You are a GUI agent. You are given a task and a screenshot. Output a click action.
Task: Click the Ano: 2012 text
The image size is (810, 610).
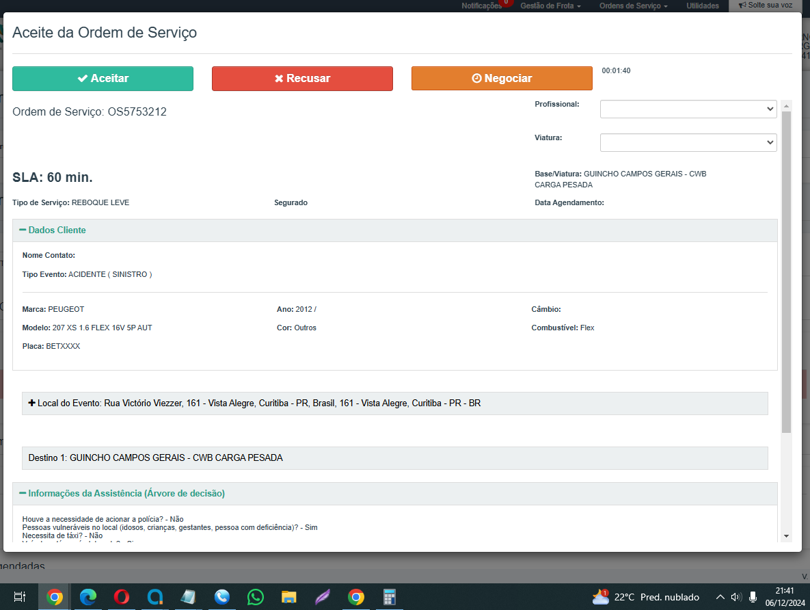click(x=297, y=309)
